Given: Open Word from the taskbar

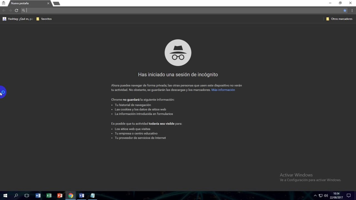Looking at the screenshot, I should coord(38,196).
